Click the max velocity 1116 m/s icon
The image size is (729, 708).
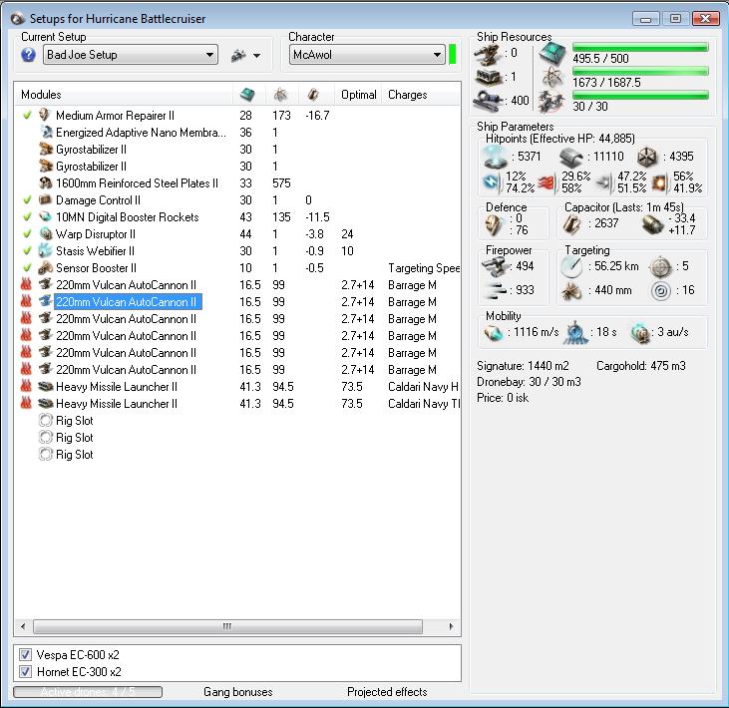[494, 332]
